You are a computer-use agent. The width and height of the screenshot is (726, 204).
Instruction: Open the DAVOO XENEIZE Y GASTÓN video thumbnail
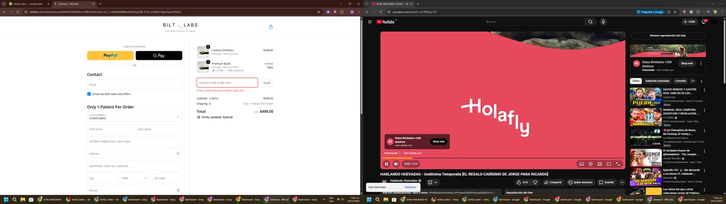pyautogui.click(x=646, y=97)
